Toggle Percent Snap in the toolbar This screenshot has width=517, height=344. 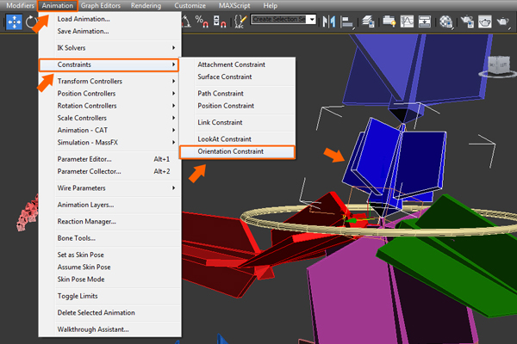coord(202,21)
